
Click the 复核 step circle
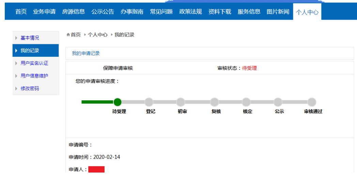tap(214, 102)
